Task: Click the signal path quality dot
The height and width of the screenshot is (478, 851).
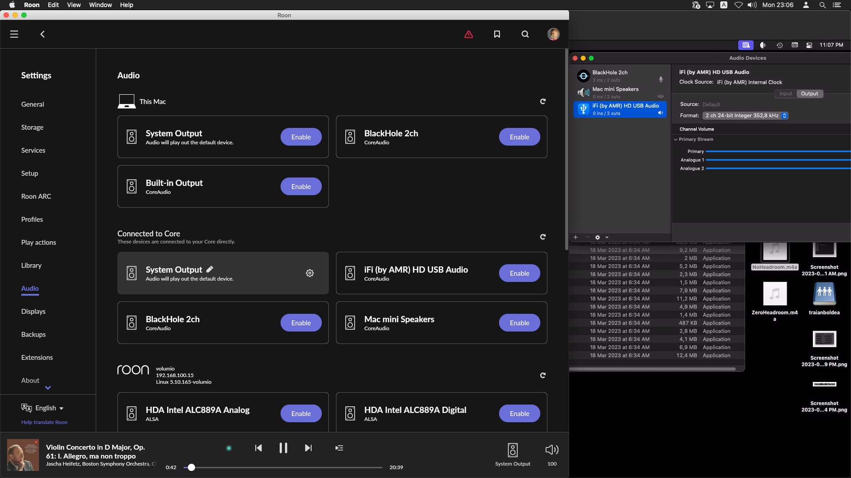Action: pyautogui.click(x=229, y=448)
